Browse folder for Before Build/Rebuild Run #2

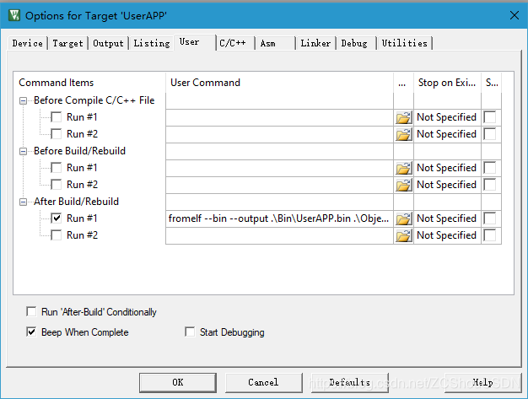click(x=403, y=185)
